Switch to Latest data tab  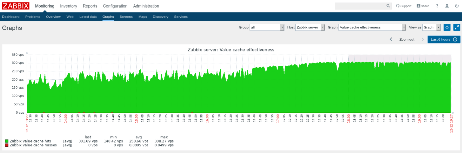88,17
